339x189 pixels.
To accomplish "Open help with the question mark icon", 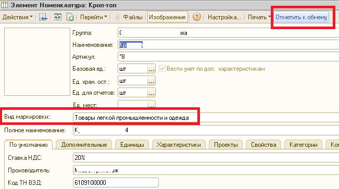I will [197, 17].
